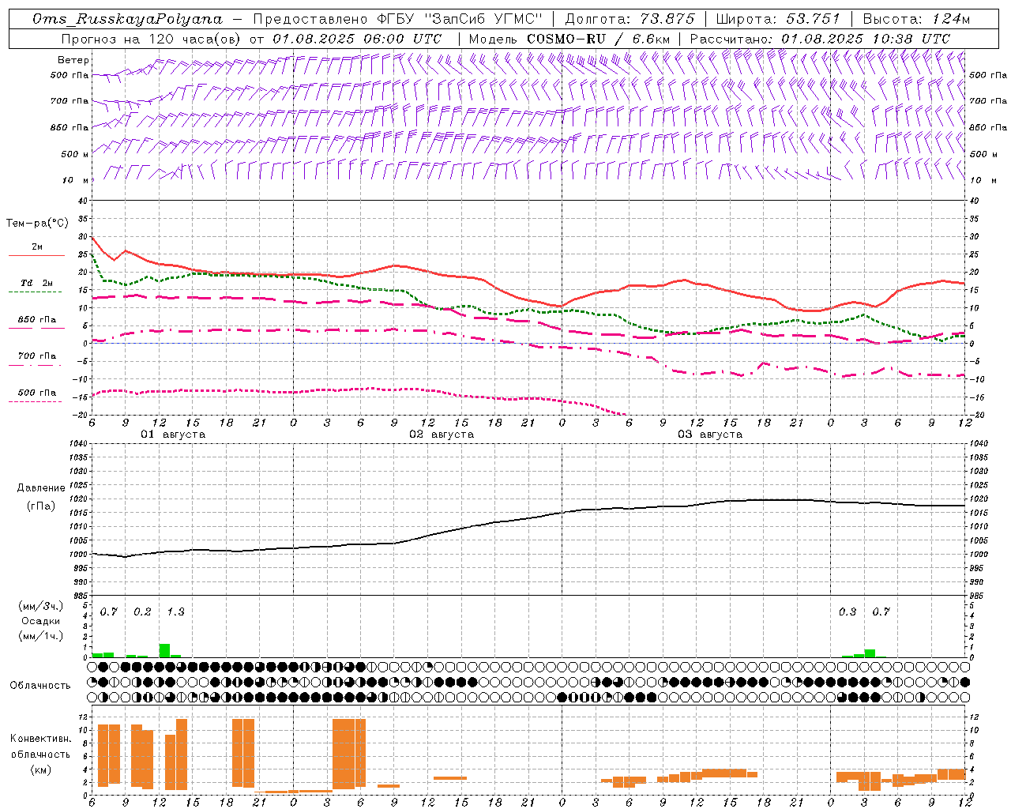Click the red 2м temperature legend line
Viewport: 1011px width, 809px height.
(36, 256)
